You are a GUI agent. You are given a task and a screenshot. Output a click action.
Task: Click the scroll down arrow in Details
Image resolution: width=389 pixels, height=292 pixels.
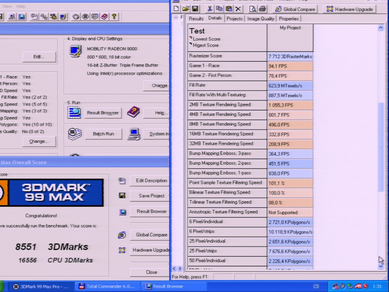(x=381, y=267)
